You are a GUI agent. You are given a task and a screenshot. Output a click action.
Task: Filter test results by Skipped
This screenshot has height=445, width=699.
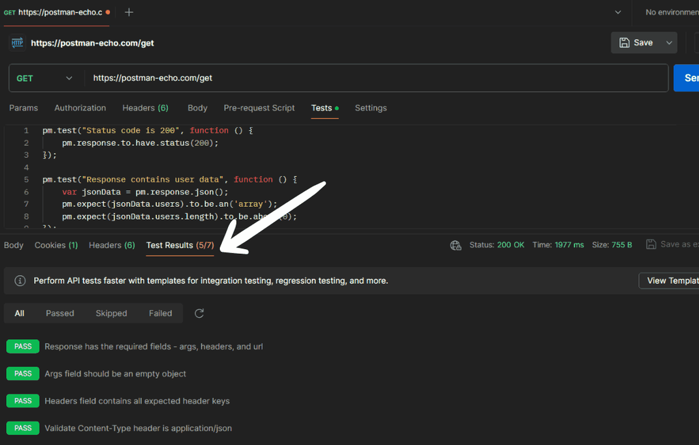(111, 313)
